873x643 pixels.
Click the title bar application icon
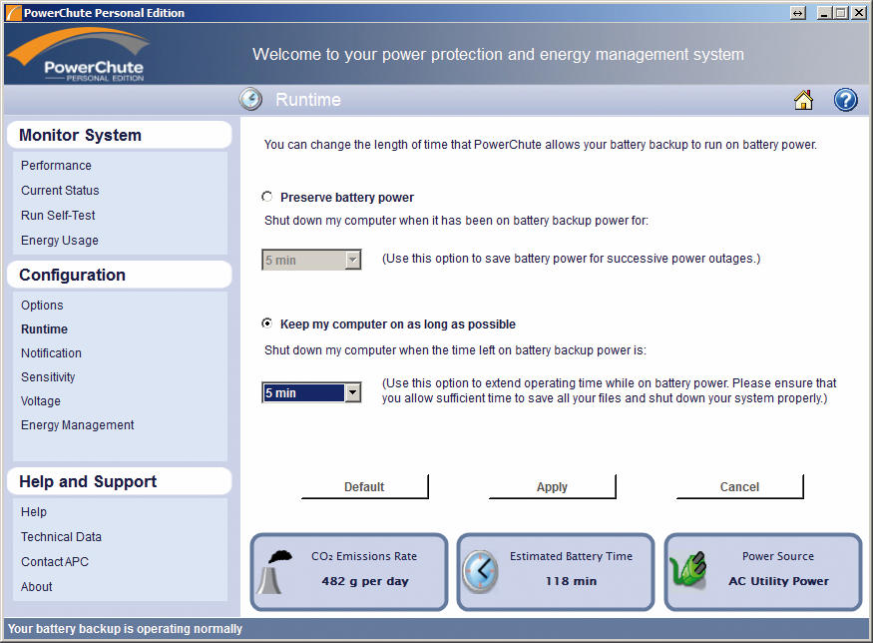tap(13, 12)
